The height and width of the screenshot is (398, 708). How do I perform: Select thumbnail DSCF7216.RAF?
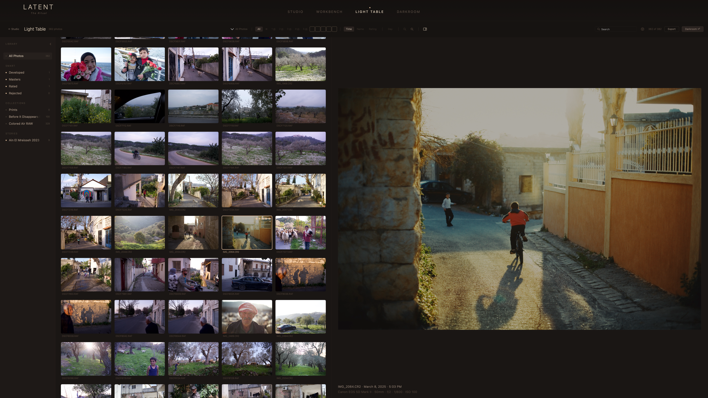pos(86,190)
